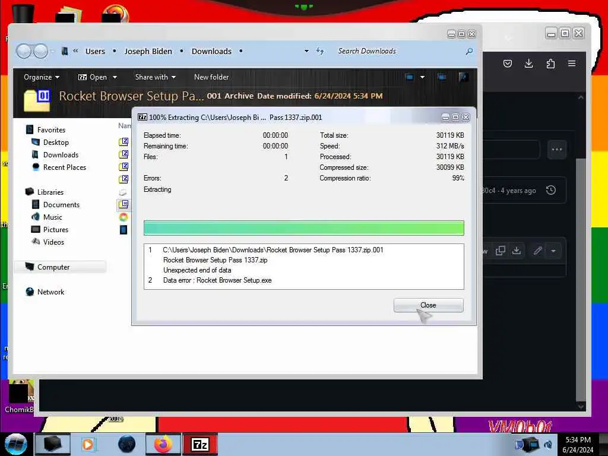This screenshot has height=456, width=608.
Task: Open Windows Explorer taskbar button
Action: coord(53,444)
